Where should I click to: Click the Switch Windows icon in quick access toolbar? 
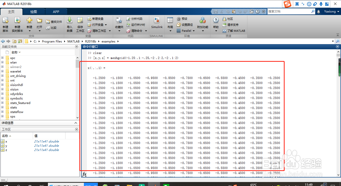pyautogui.click(x=252, y=11)
